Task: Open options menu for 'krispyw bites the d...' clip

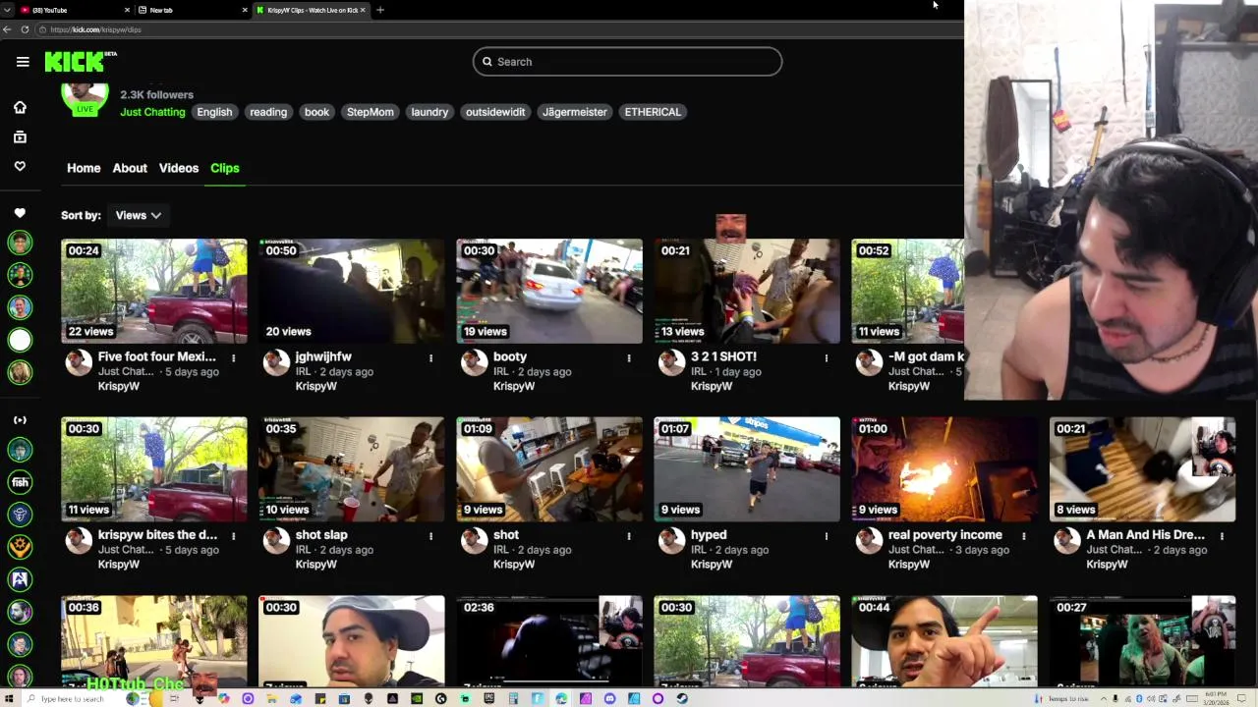Action: [x=233, y=536]
